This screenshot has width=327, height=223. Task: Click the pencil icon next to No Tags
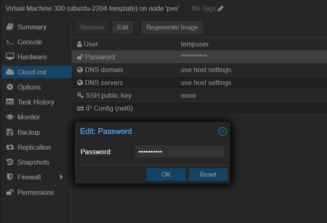220,9
